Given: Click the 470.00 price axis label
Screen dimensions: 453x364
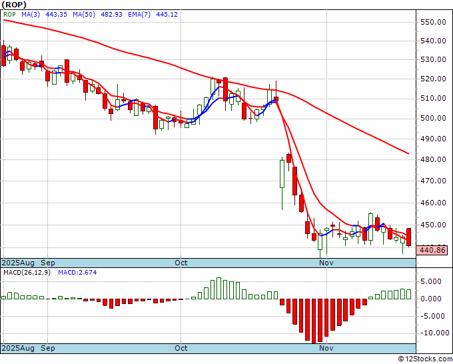Looking at the screenshot, I should [x=433, y=181].
